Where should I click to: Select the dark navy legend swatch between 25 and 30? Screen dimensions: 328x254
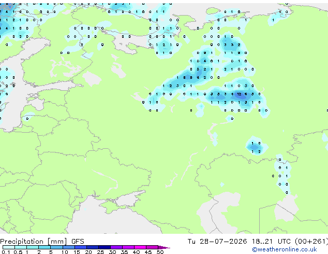pyautogui.click(x=104, y=247)
